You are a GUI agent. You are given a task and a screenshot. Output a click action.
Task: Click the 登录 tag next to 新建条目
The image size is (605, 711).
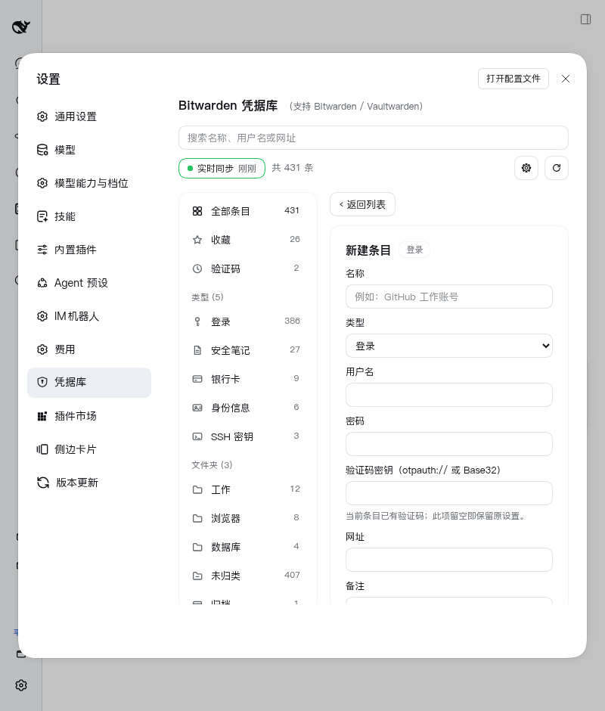click(414, 250)
